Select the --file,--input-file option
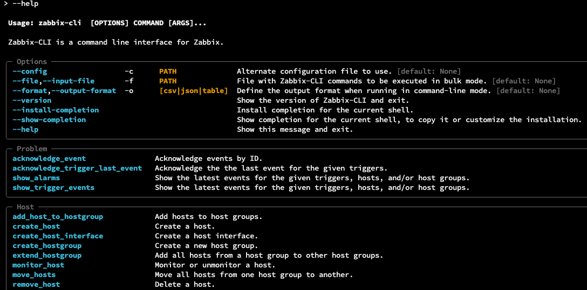The width and height of the screenshot is (587, 290). 53,81
